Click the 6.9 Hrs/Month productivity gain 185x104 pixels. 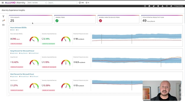point(79,62)
